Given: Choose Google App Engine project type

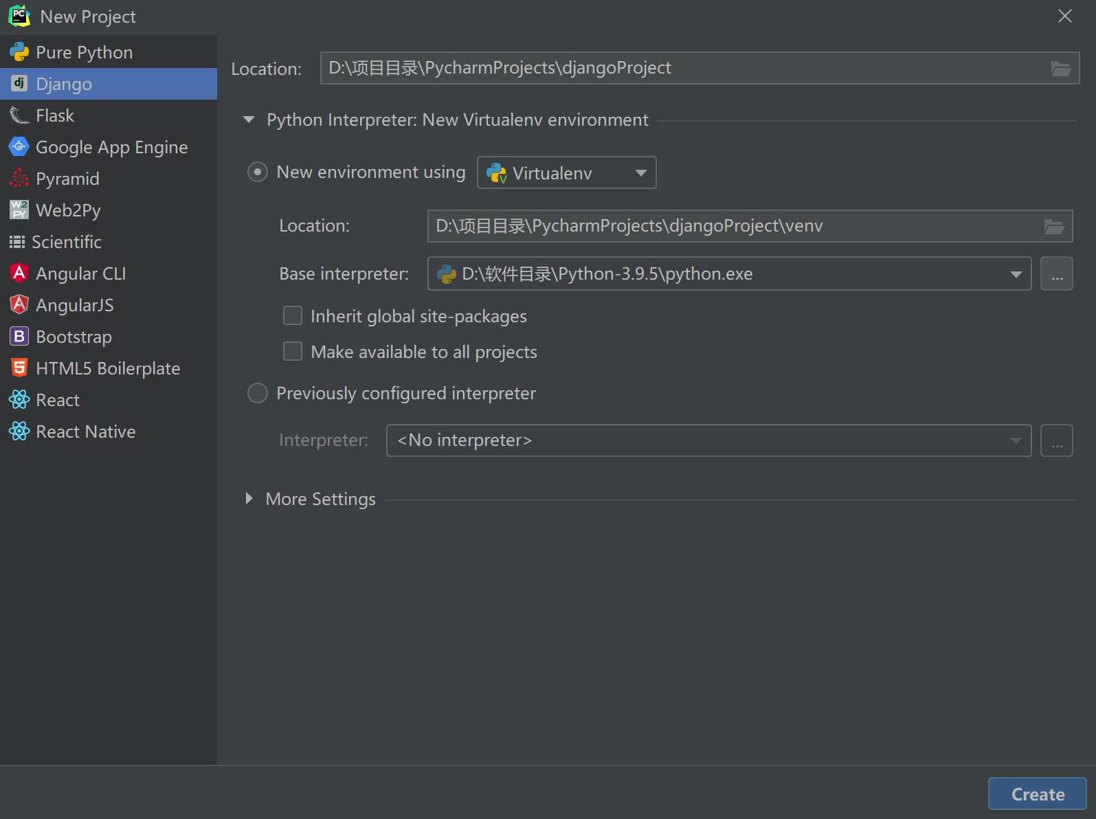Looking at the screenshot, I should [109, 147].
